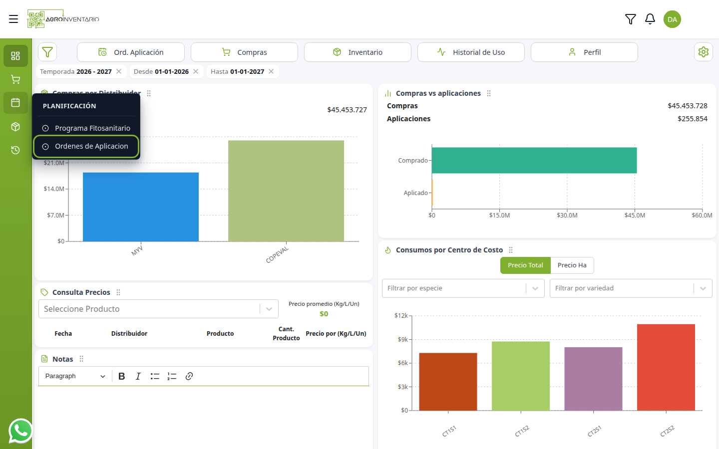
Task: Expand Filtrar por especie dropdown
Action: 463,288
